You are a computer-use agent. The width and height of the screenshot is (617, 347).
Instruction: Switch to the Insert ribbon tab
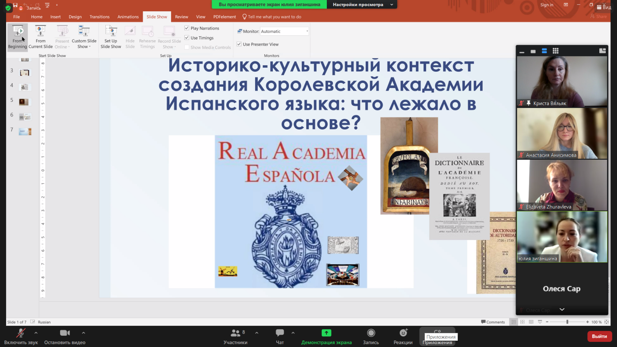tap(55, 17)
